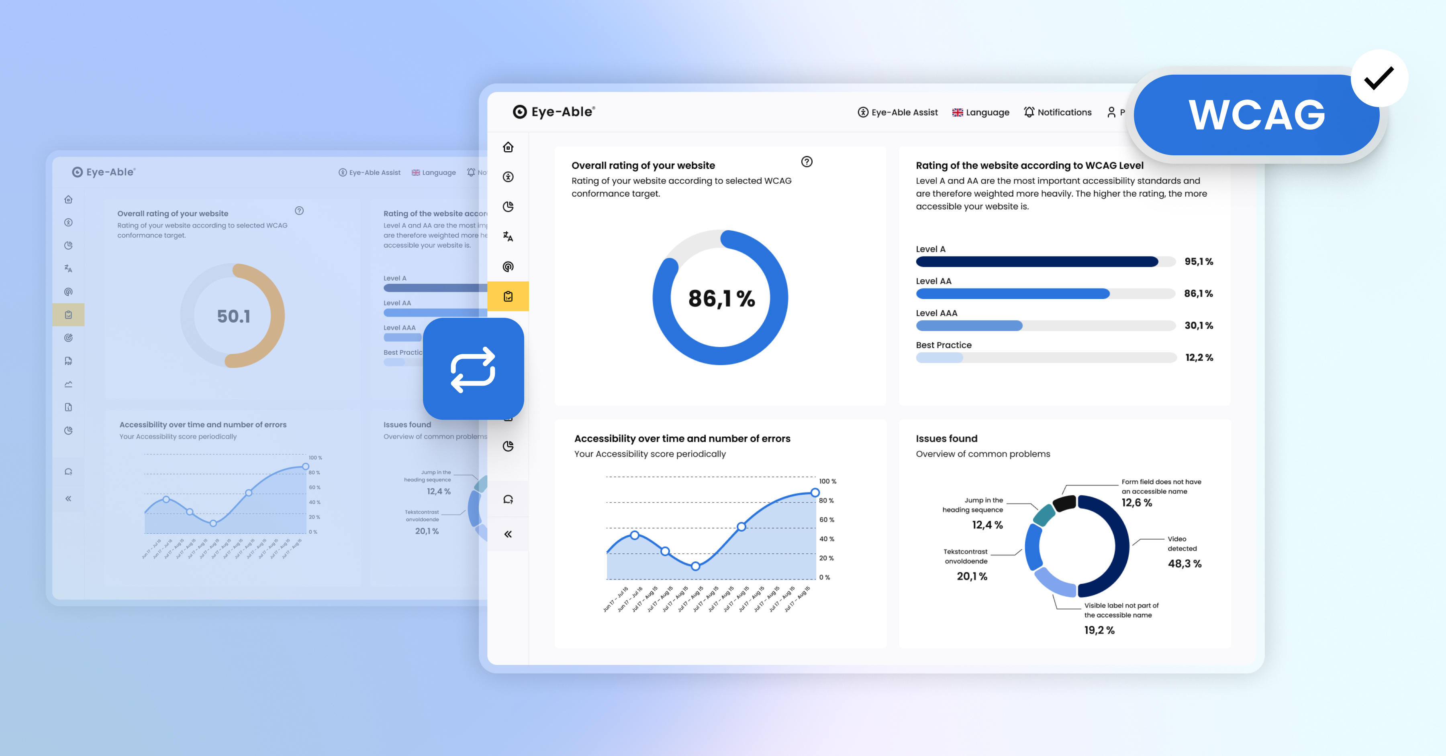Select the accessibility person icon in sidebar
This screenshot has width=1446, height=756.
click(x=508, y=177)
